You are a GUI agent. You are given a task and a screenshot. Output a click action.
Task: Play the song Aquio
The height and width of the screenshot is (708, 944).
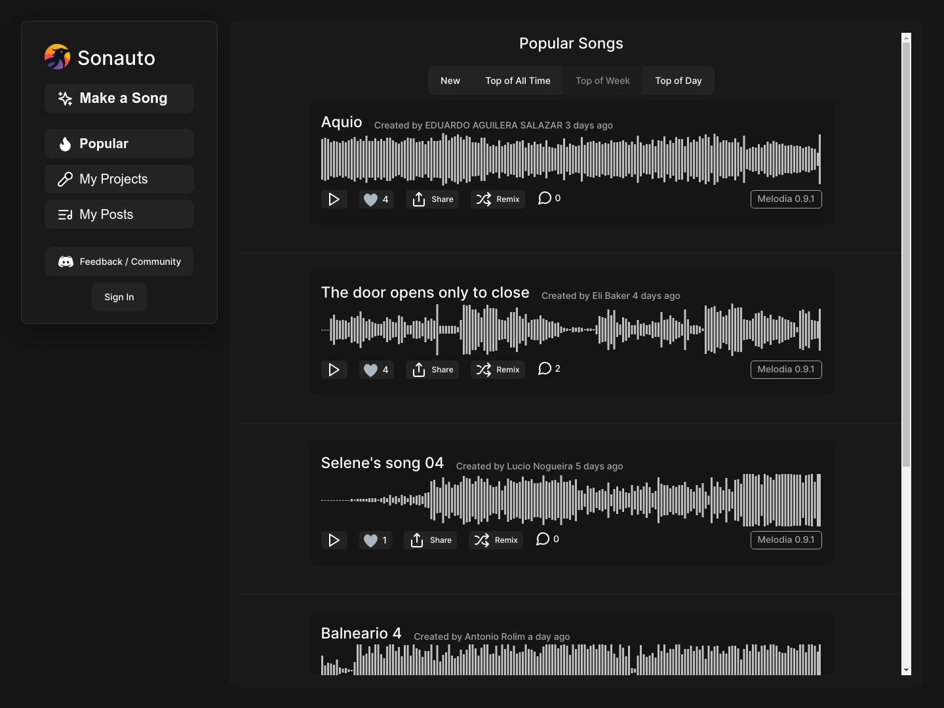tap(334, 199)
